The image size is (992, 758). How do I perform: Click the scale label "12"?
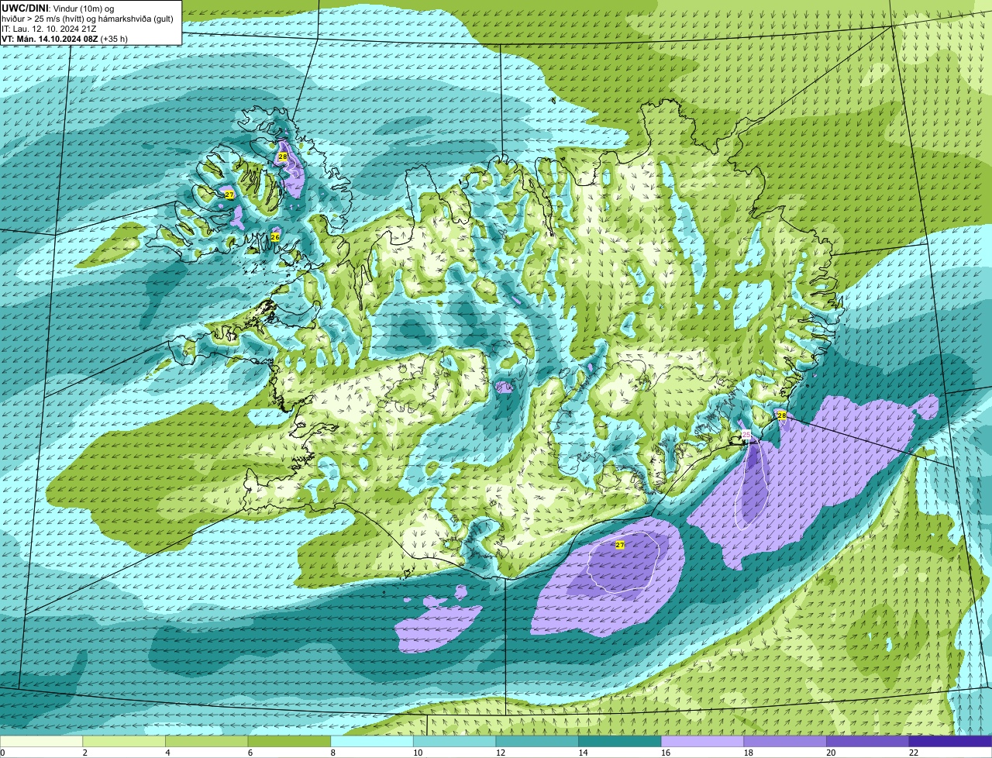pyautogui.click(x=500, y=753)
